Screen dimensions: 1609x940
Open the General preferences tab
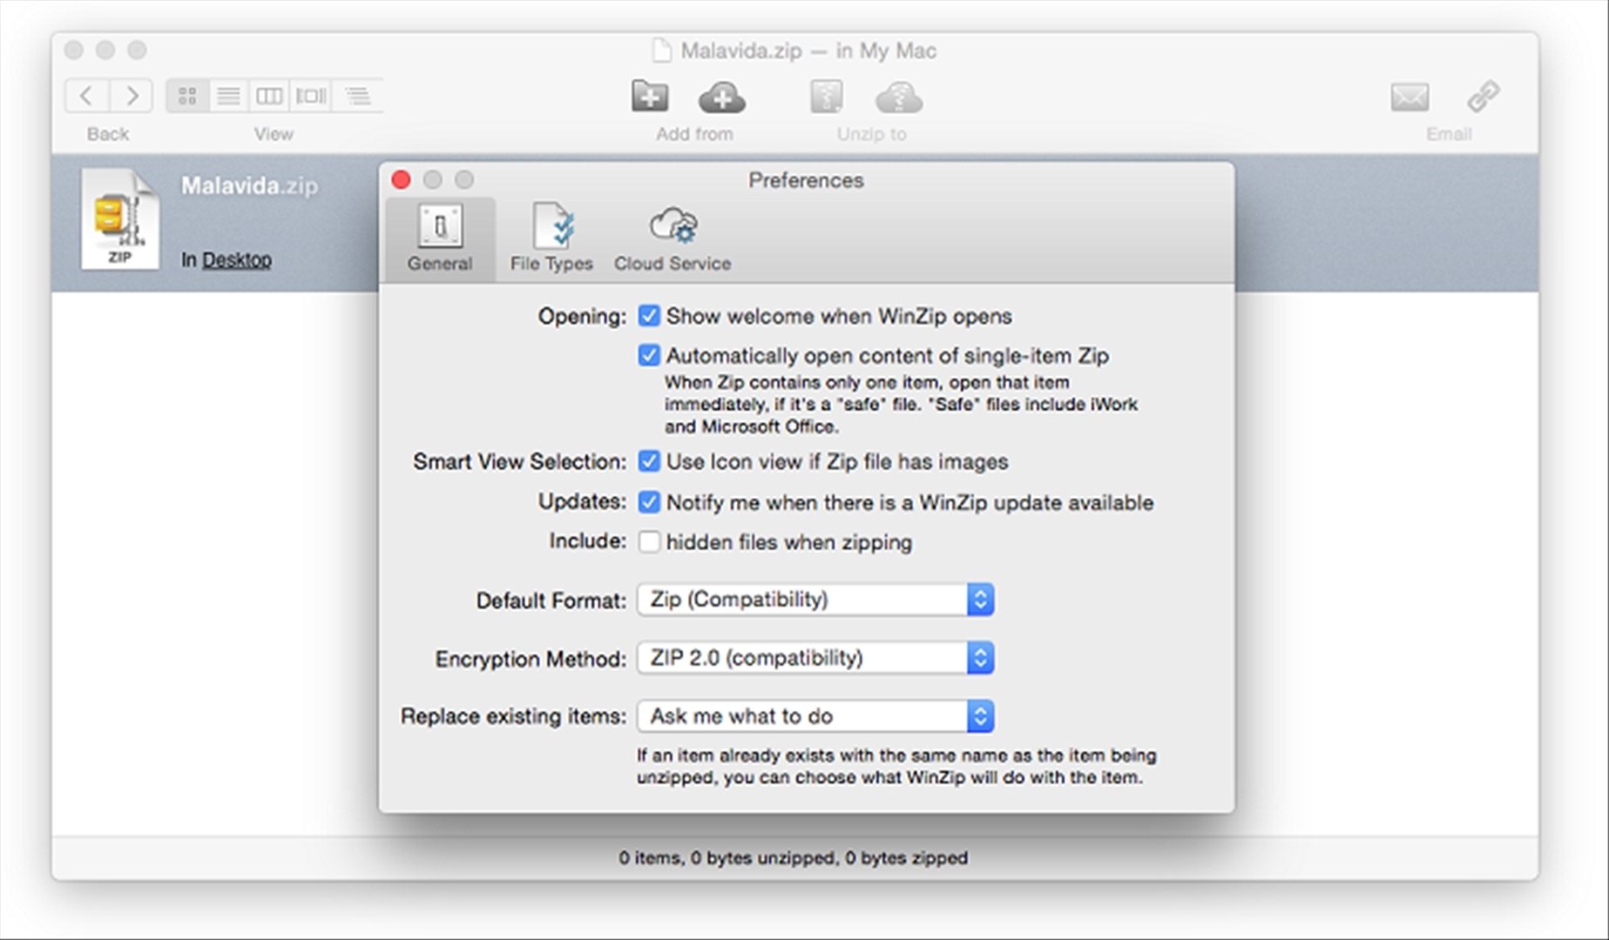pyautogui.click(x=440, y=239)
